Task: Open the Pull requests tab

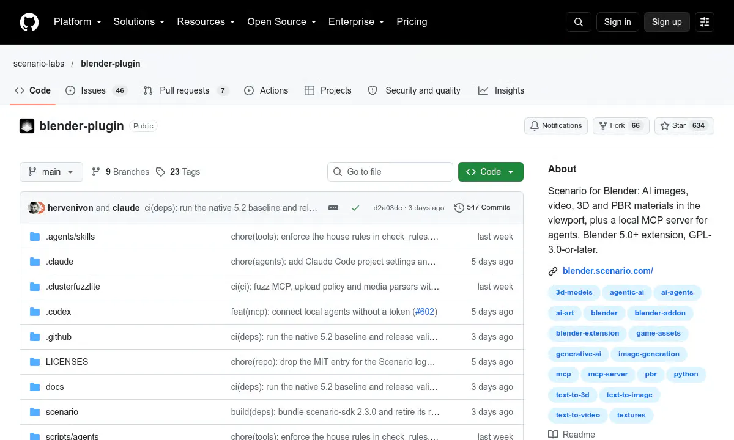Action: [186, 90]
